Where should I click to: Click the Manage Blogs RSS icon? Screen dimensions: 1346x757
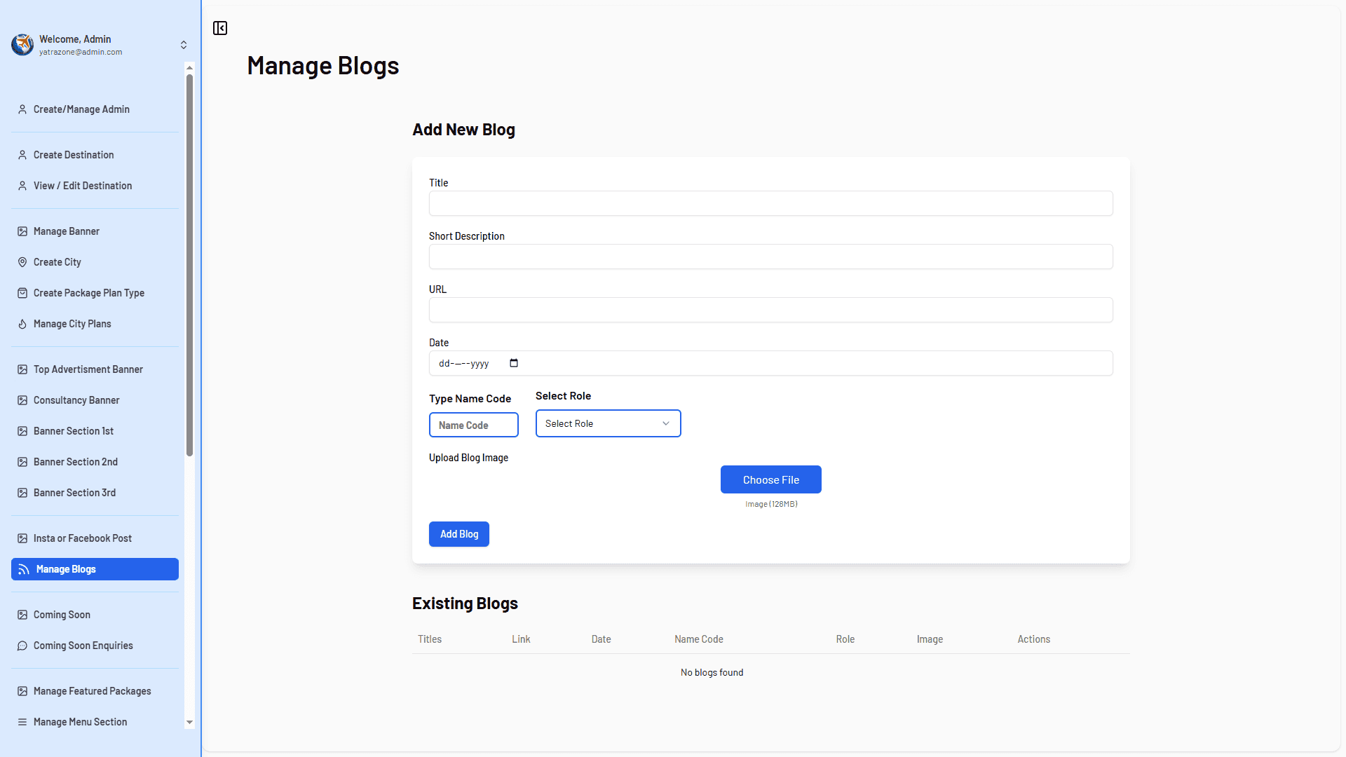(24, 569)
